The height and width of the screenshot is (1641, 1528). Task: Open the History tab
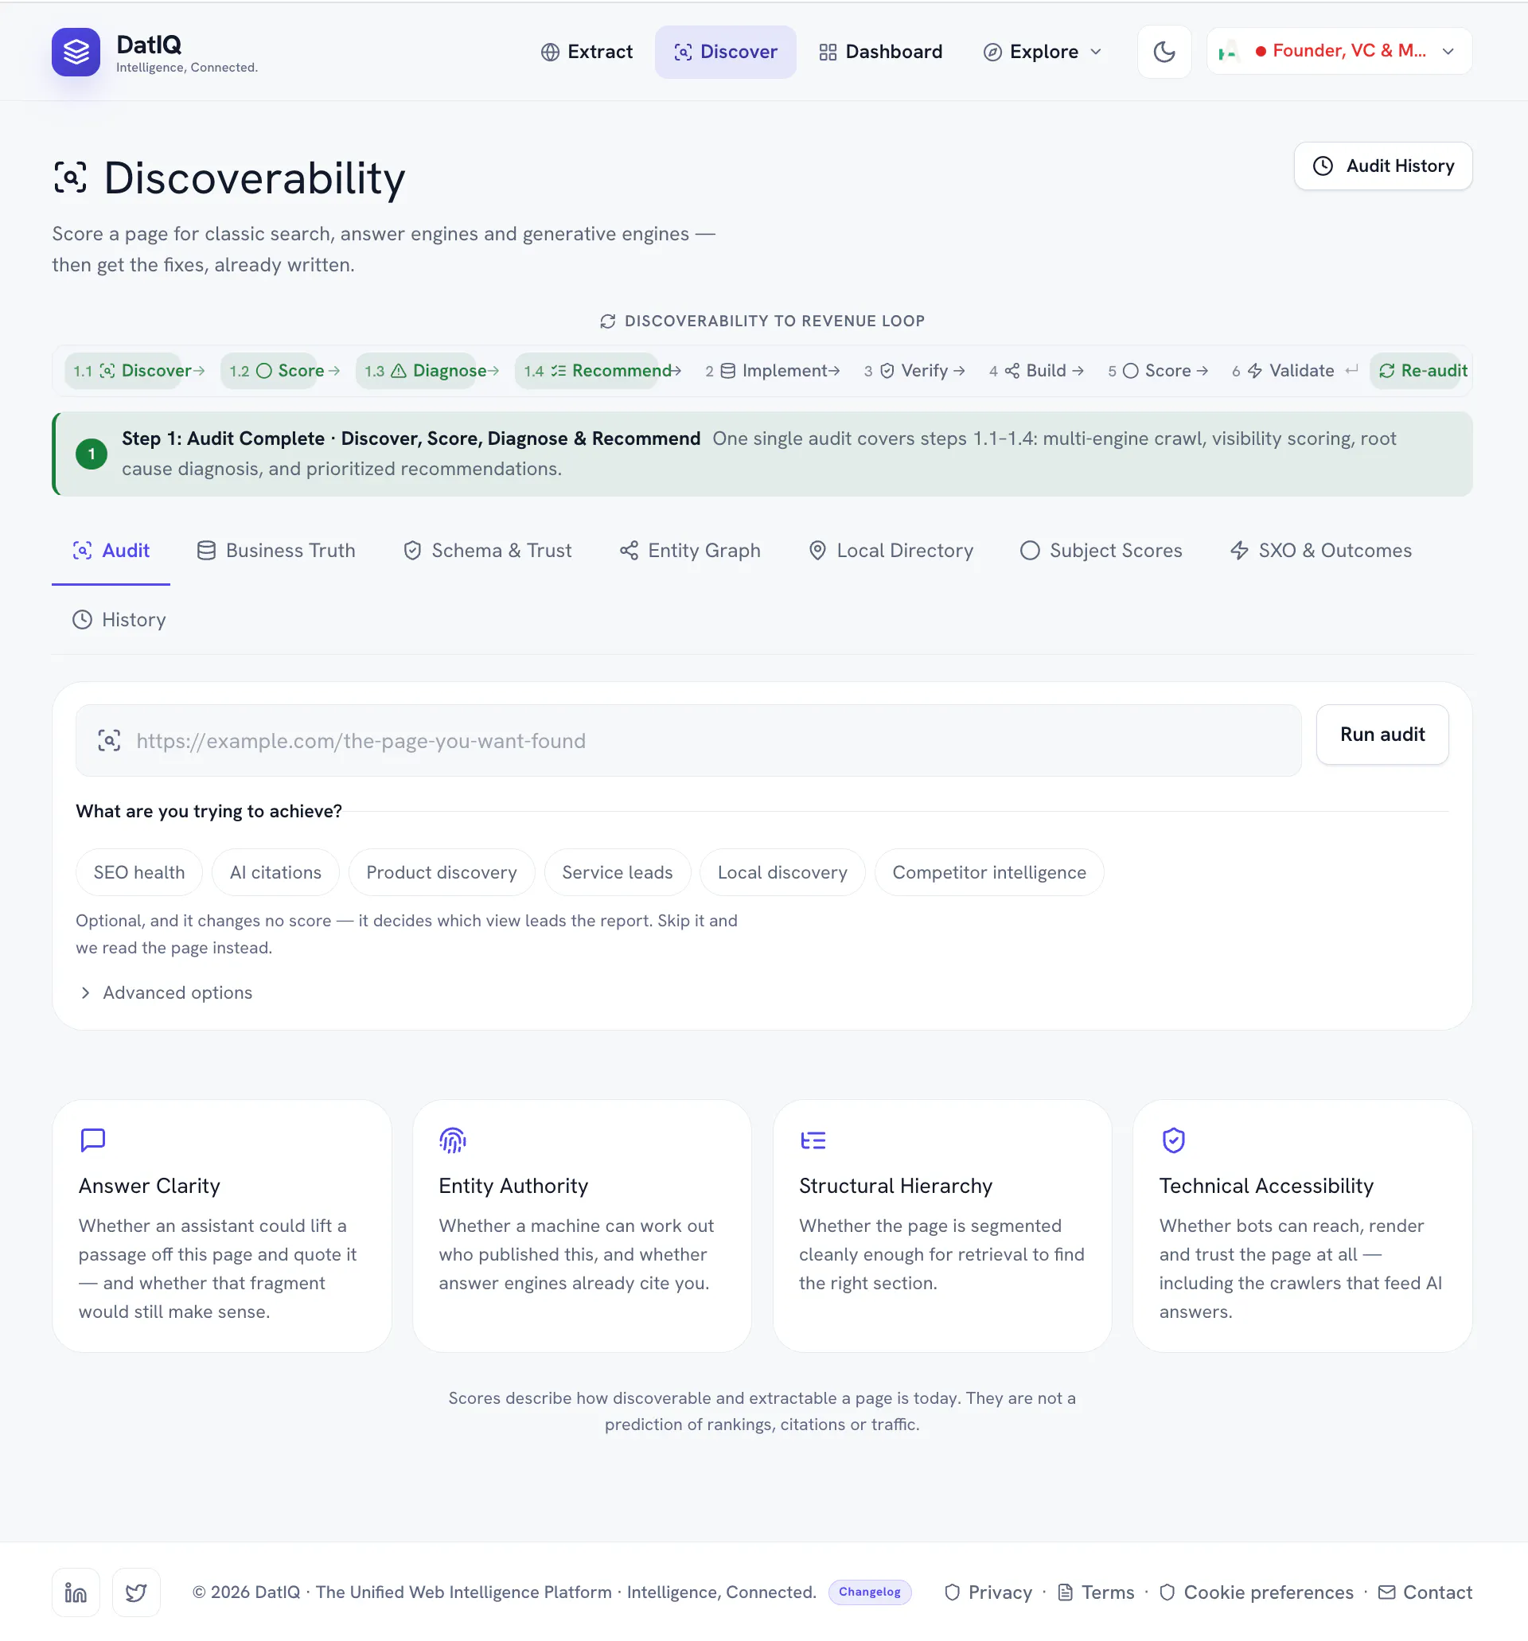click(119, 620)
